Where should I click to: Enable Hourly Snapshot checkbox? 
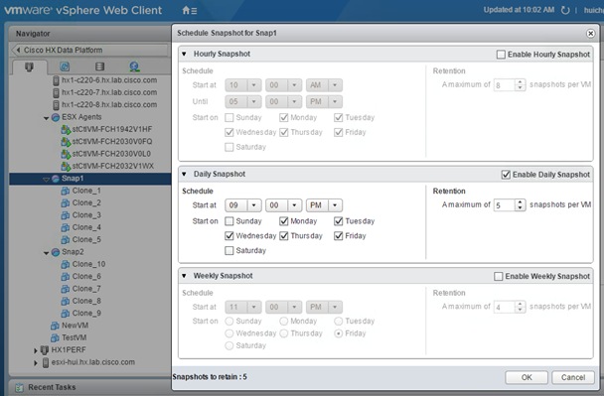click(501, 55)
